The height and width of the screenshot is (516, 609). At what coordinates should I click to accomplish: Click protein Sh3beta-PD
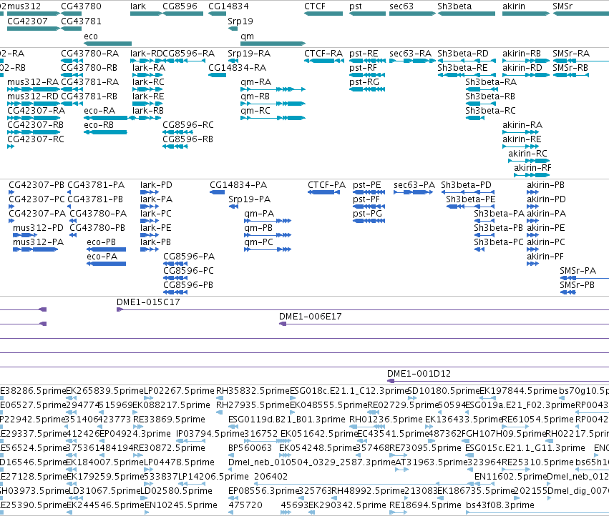(x=466, y=185)
